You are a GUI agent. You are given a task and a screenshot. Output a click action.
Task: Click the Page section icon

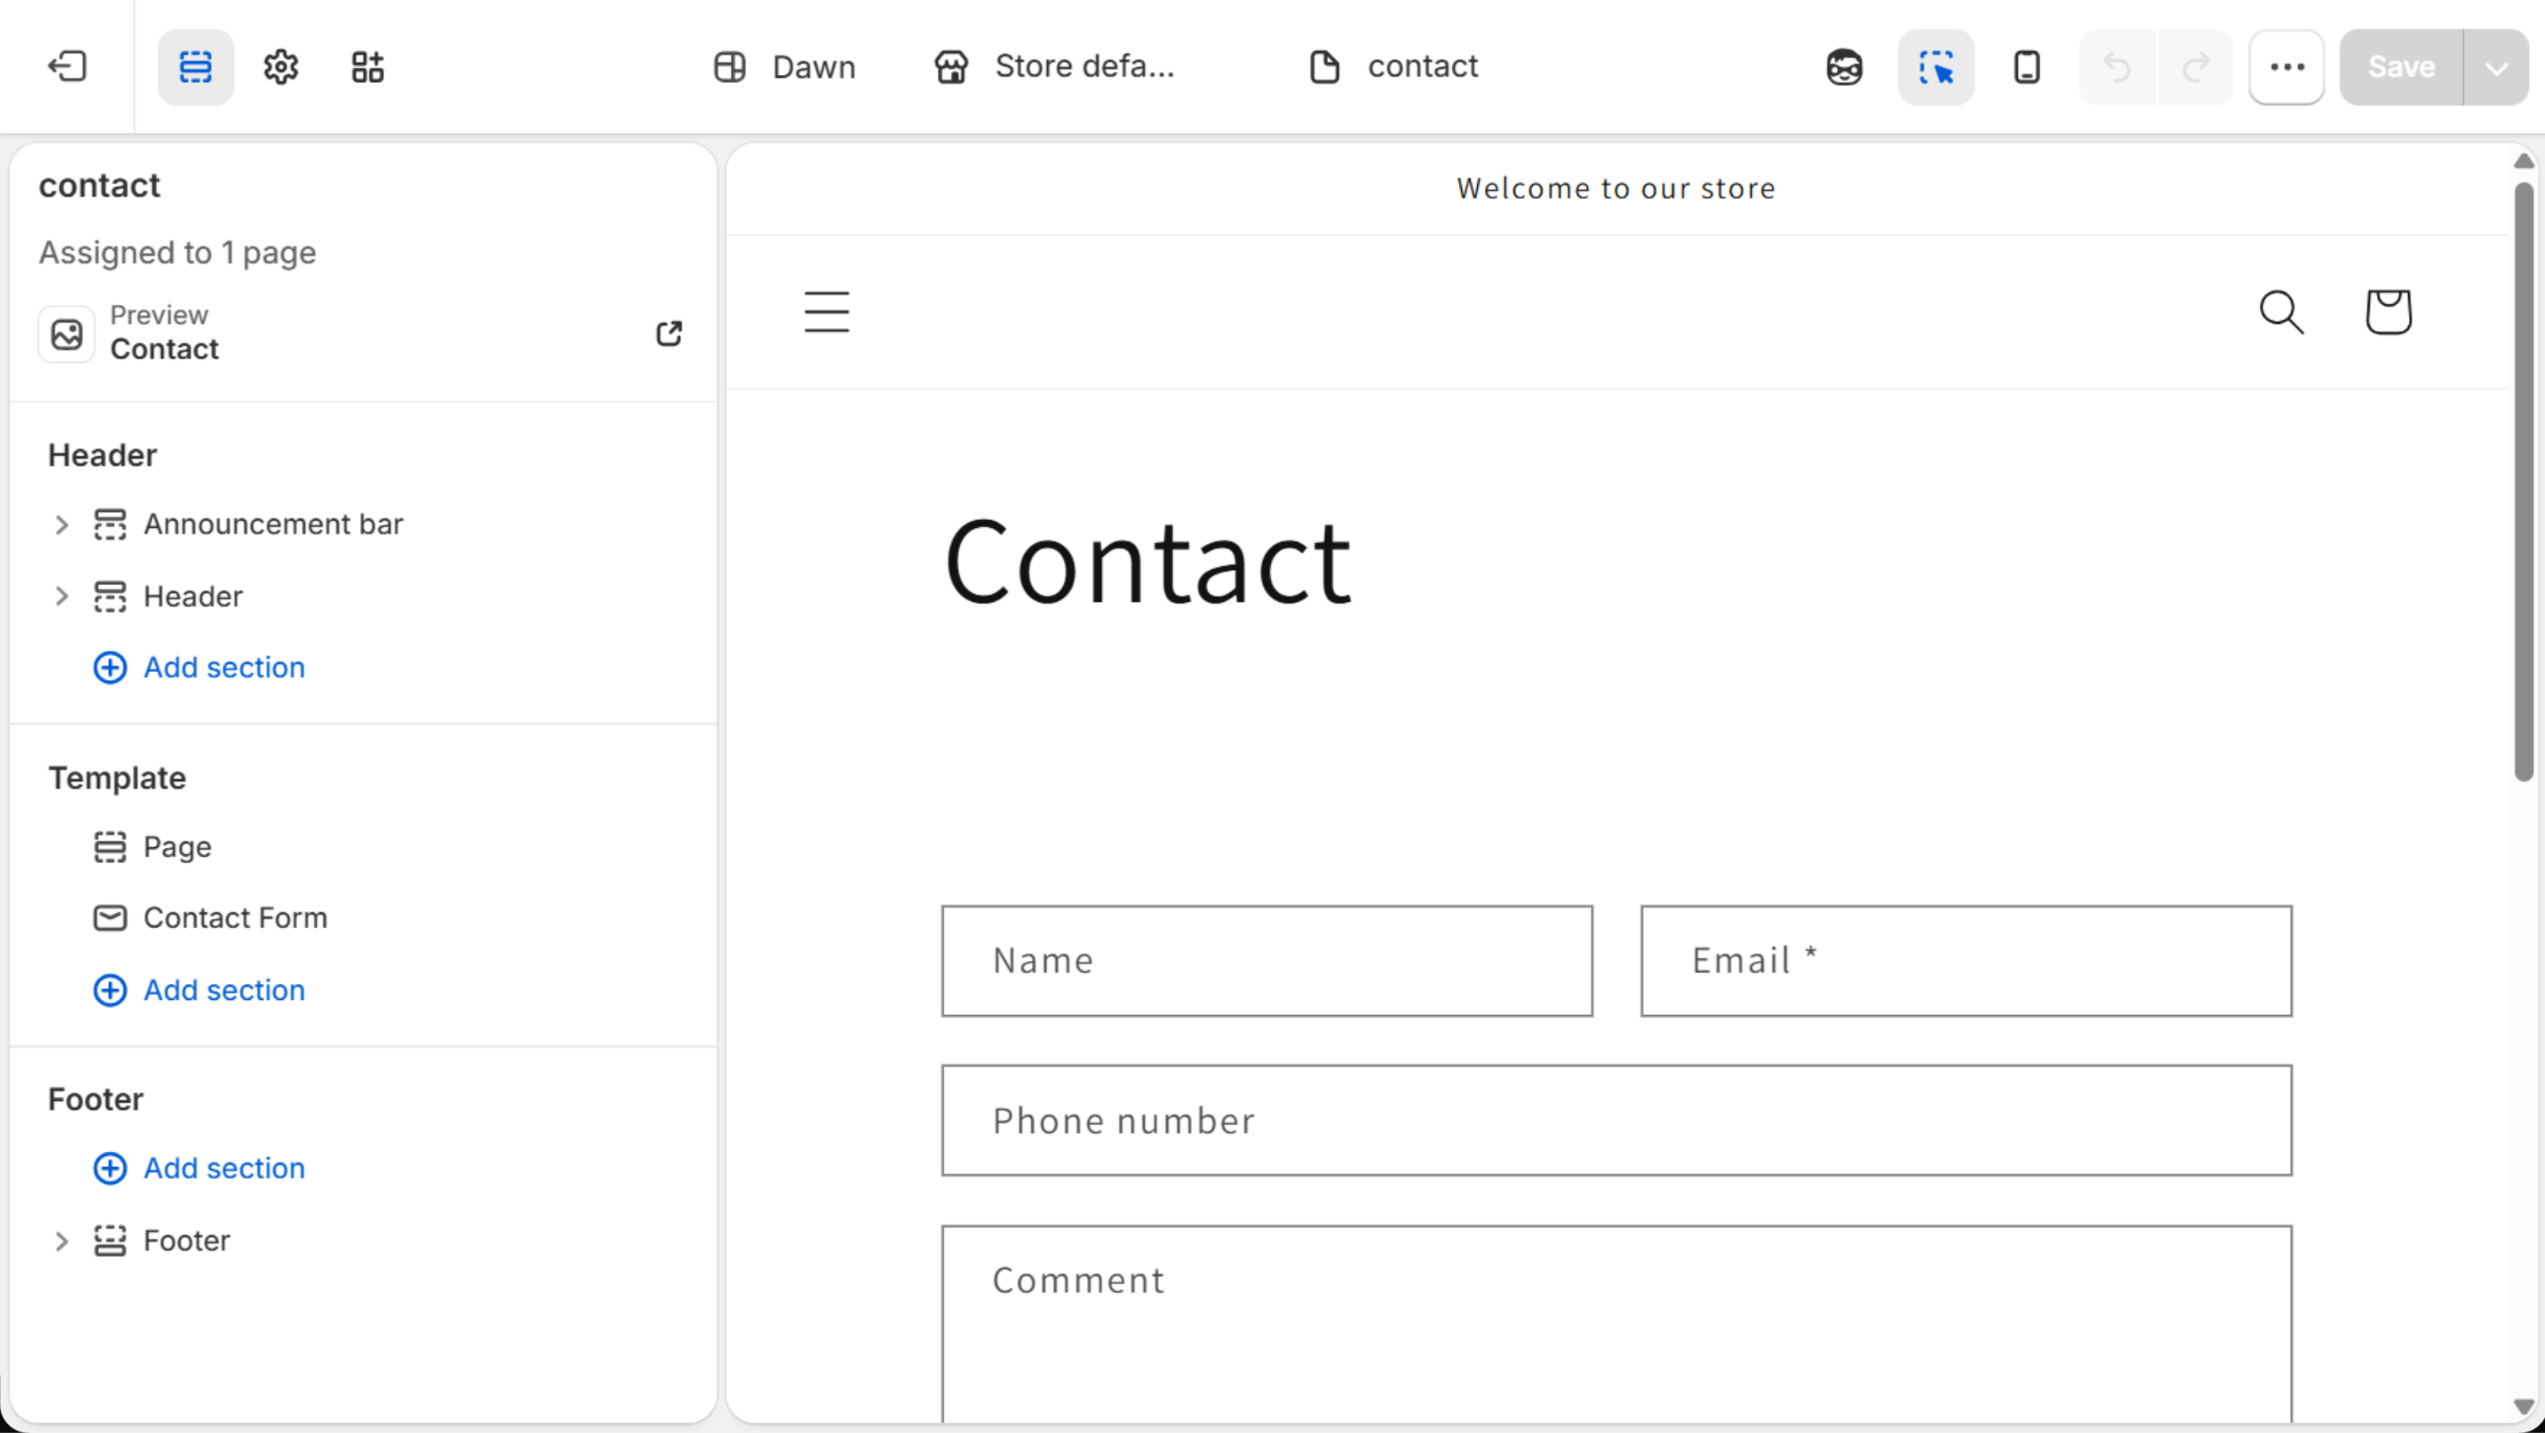tap(110, 847)
